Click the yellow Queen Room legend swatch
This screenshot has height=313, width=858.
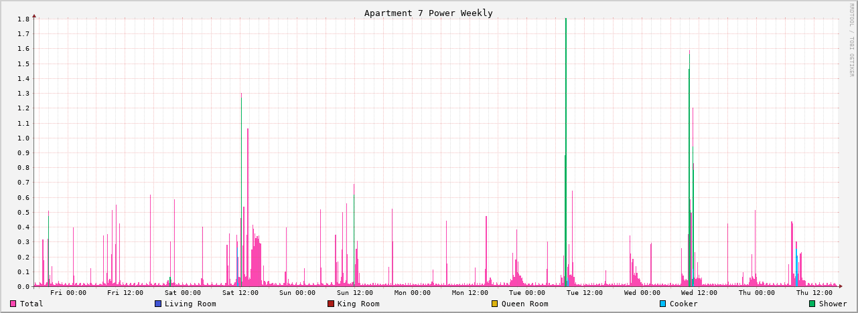(495, 304)
